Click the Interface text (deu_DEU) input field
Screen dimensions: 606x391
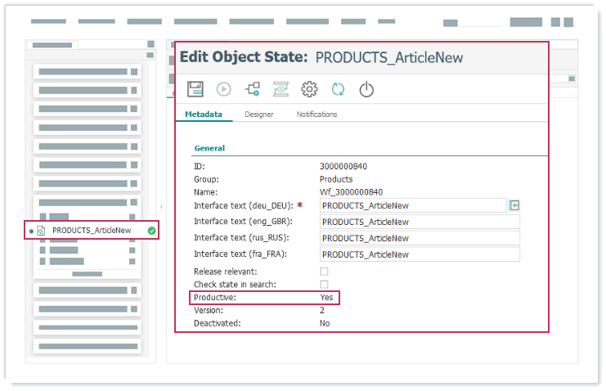click(x=411, y=206)
